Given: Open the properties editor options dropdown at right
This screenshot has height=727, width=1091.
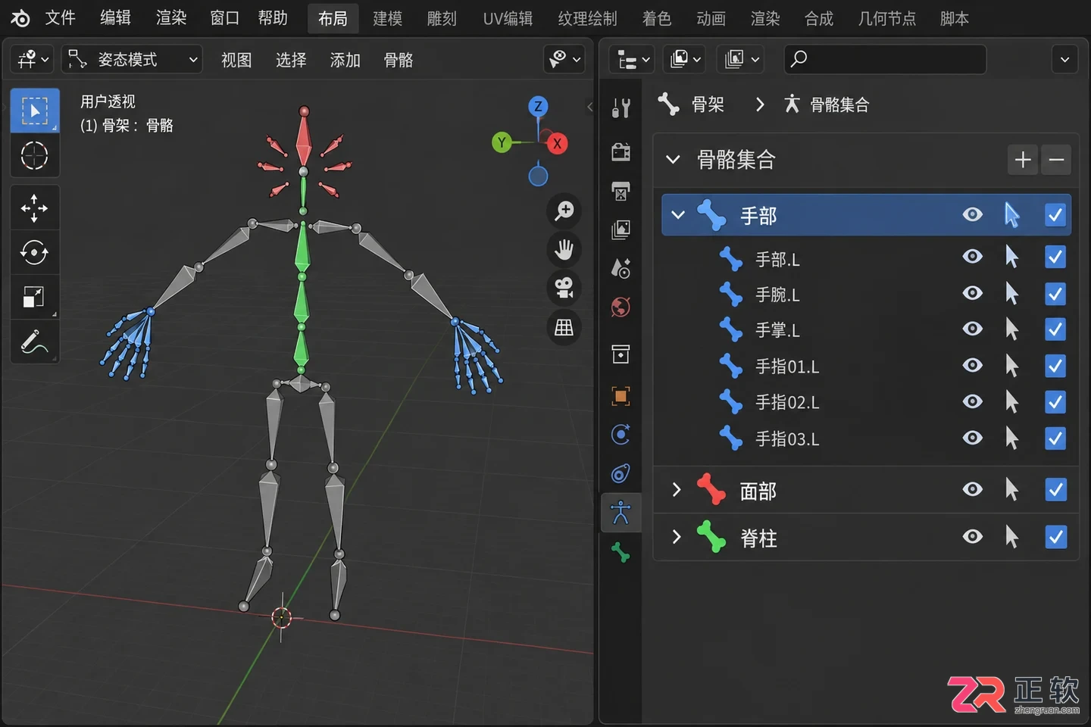Looking at the screenshot, I should 1064,59.
